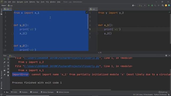Rerun program with green arrow in Run panel
This screenshot has height=96, width=171.
5,59
